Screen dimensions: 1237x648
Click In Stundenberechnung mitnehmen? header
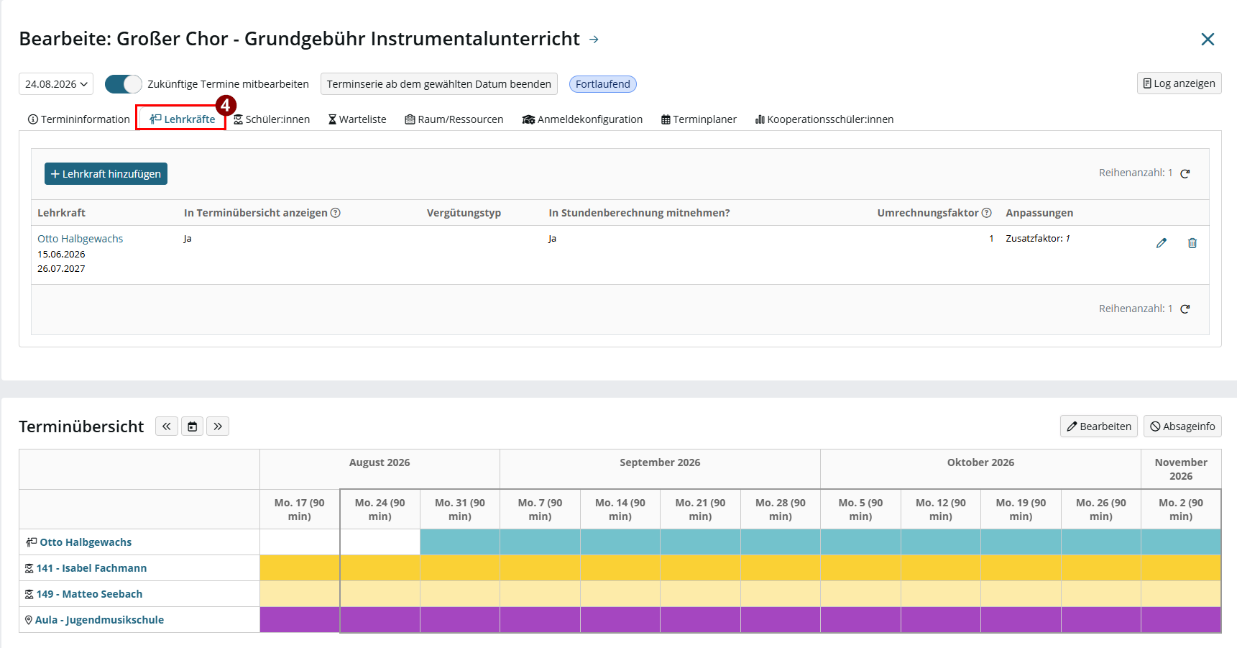point(639,213)
